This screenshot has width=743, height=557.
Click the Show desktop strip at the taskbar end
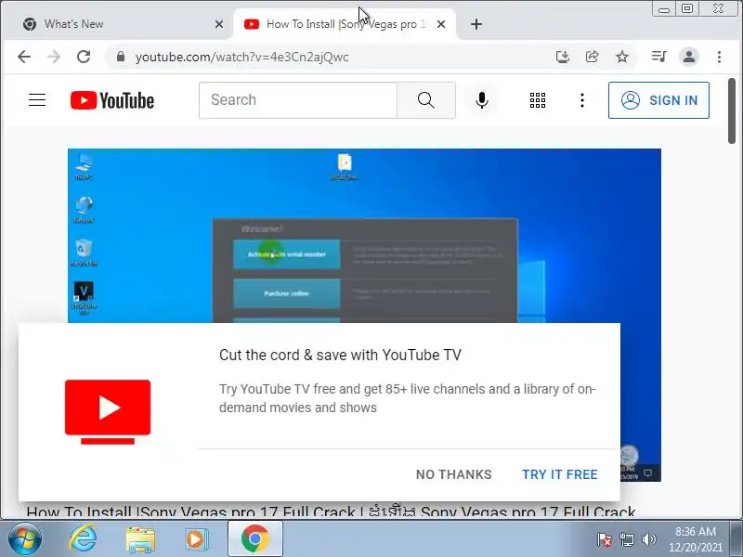pyautogui.click(x=736, y=539)
